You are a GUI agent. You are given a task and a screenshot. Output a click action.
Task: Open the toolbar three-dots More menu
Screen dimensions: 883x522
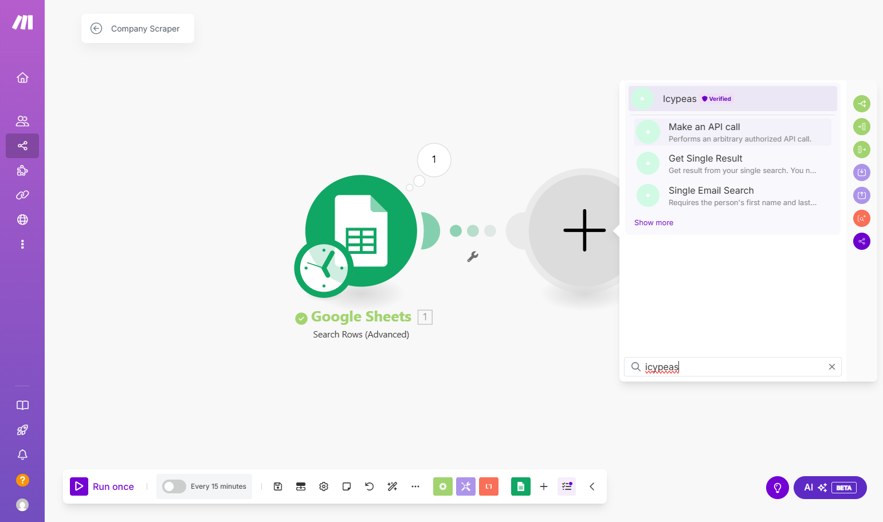click(x=415, y=486)
